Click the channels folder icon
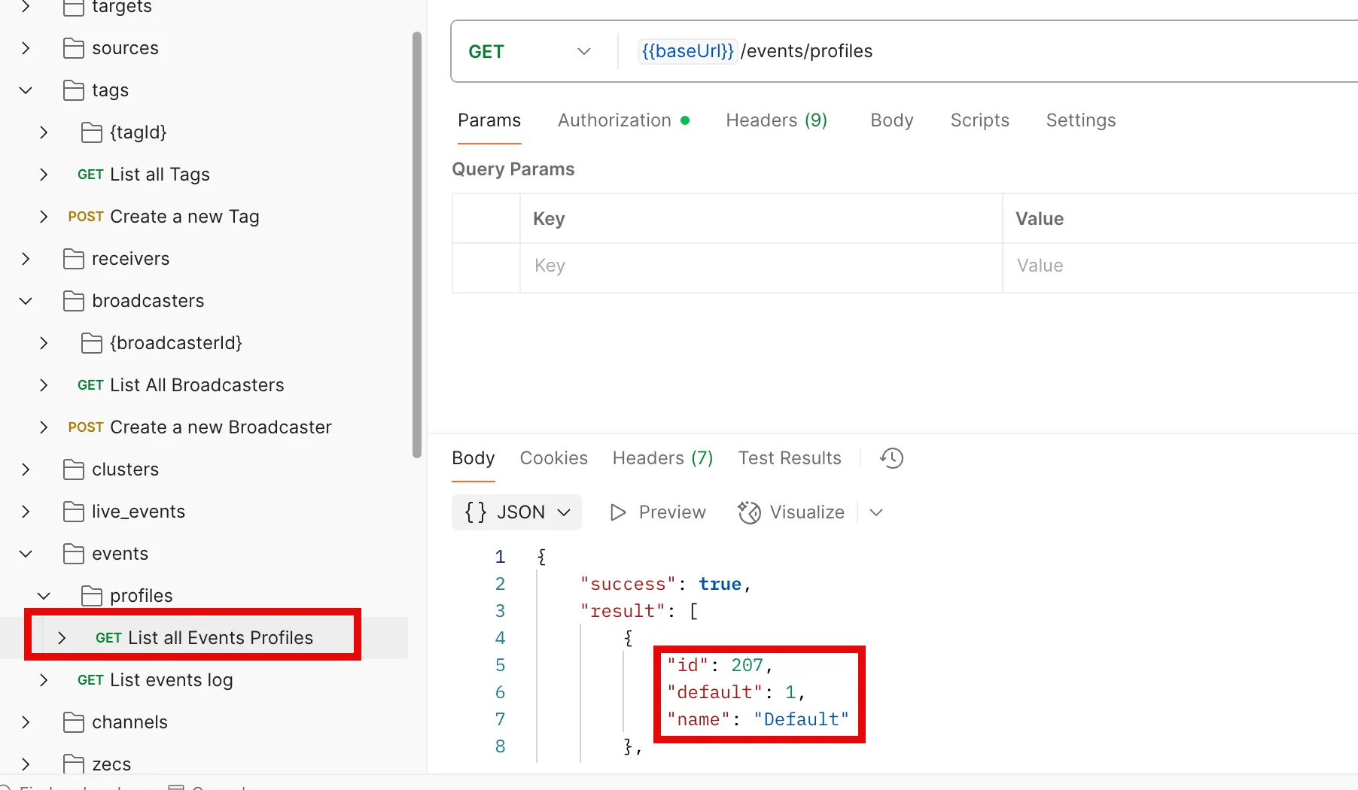 click(x=74, y=722)
